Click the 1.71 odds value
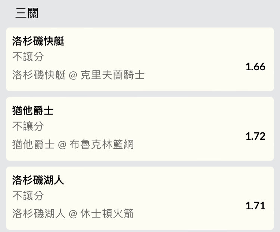The width and height of the screenshot is (280, 232). [x=255, y=206]
